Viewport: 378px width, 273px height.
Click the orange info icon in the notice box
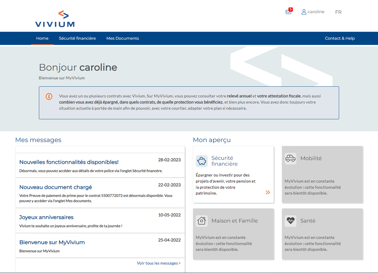[x=49, y=96]
